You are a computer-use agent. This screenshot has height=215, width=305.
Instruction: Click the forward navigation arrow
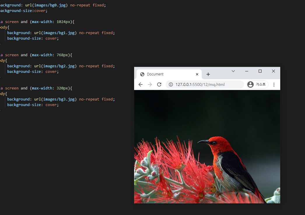click(150, 84)
